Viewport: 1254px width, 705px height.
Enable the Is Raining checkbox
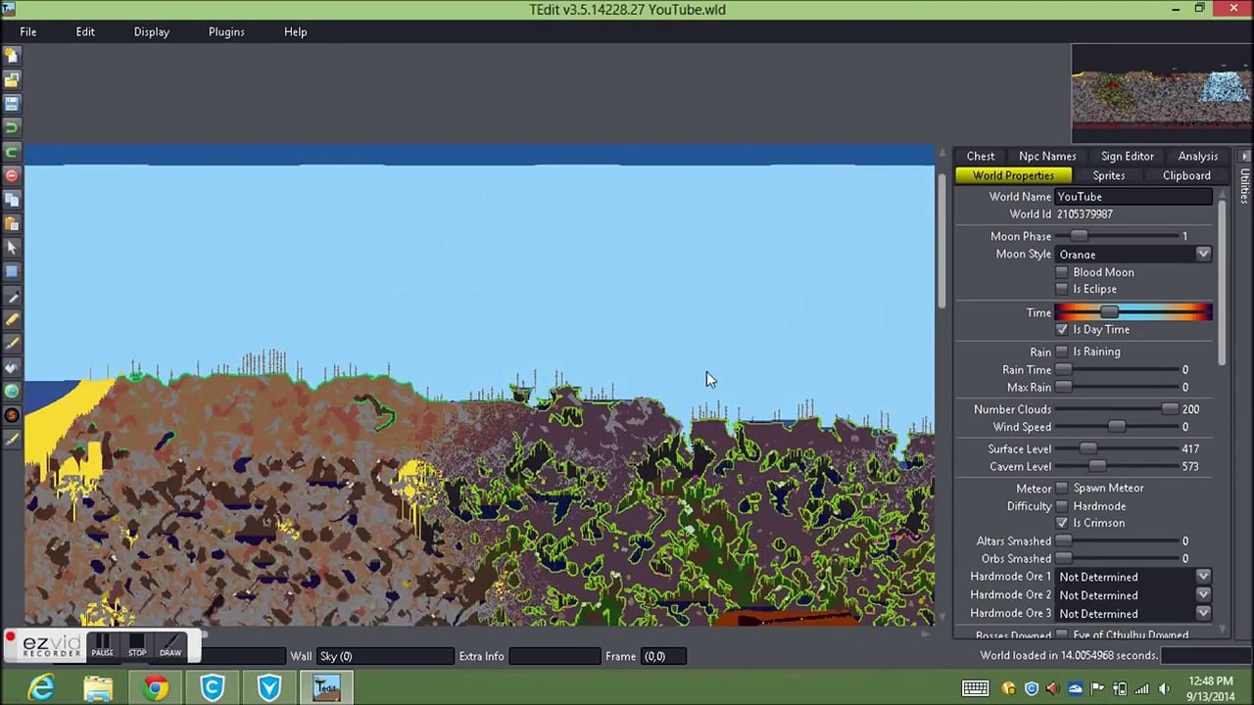(x=1062, y=352)
